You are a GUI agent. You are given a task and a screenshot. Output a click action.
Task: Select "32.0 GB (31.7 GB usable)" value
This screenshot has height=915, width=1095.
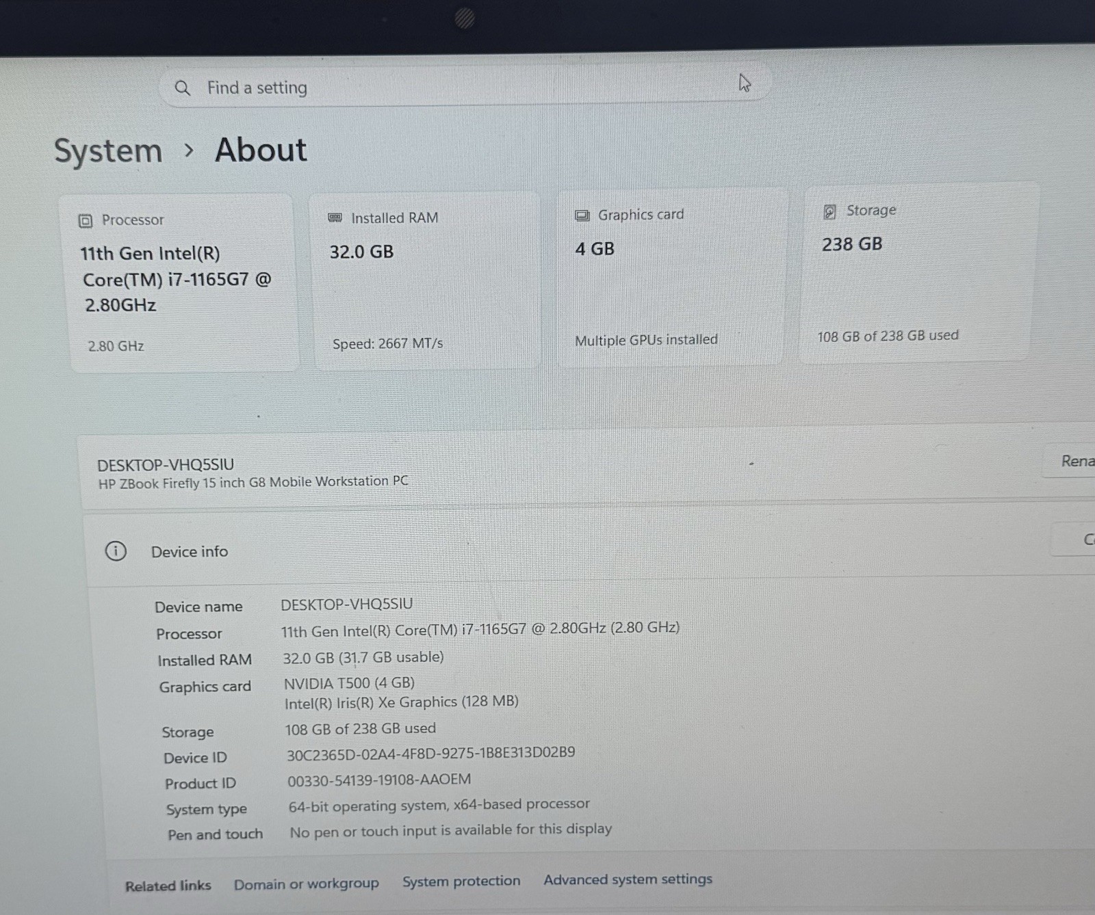point(363,658)
